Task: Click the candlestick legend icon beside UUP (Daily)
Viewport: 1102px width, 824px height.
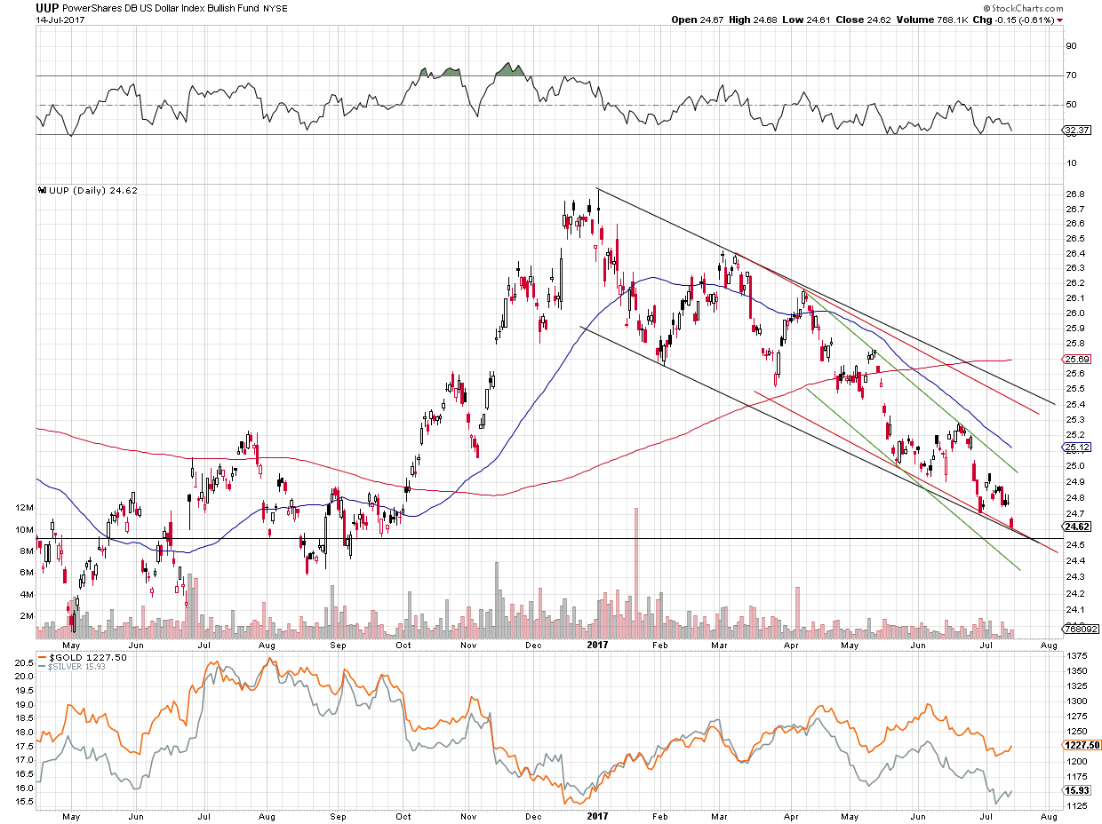Action: pyautogui.click(x=41, y=190)
